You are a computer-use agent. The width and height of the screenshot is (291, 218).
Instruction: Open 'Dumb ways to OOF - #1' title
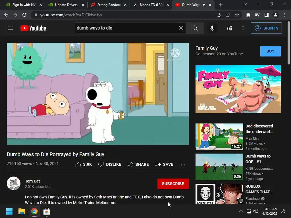[x=258, y=159]
